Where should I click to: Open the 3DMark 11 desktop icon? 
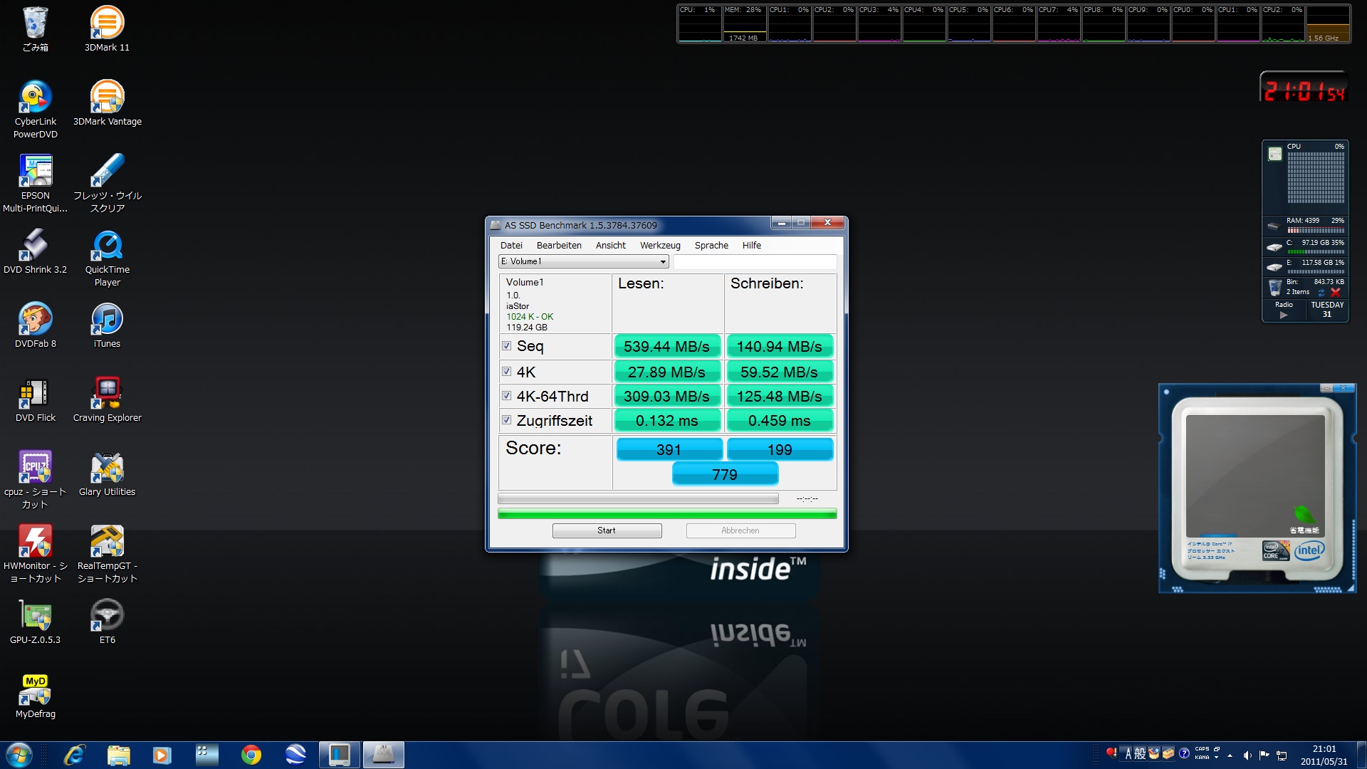pyautogui.click(x=107, y=23)
